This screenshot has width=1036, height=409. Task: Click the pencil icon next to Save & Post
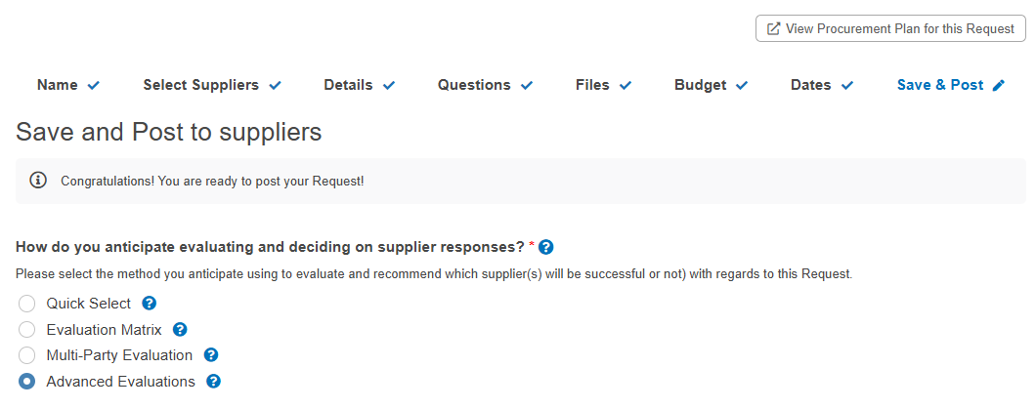click(998, 85)
